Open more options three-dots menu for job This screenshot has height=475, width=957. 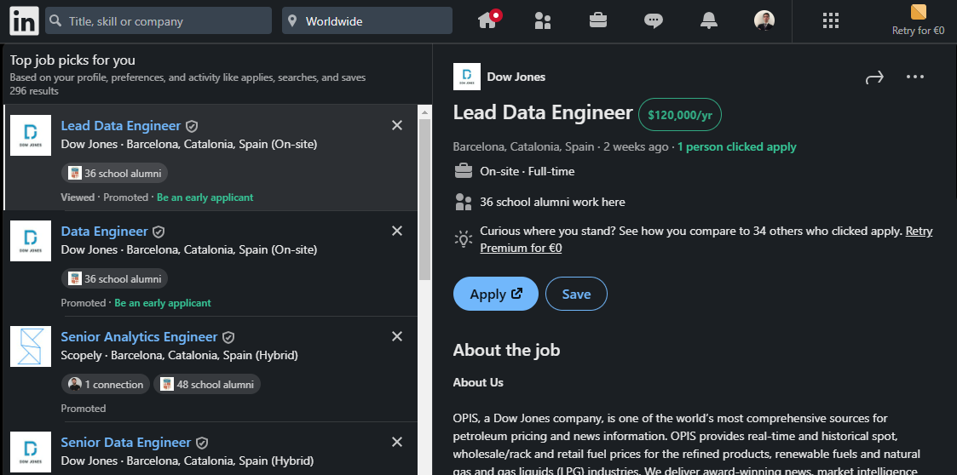[915, 77]
